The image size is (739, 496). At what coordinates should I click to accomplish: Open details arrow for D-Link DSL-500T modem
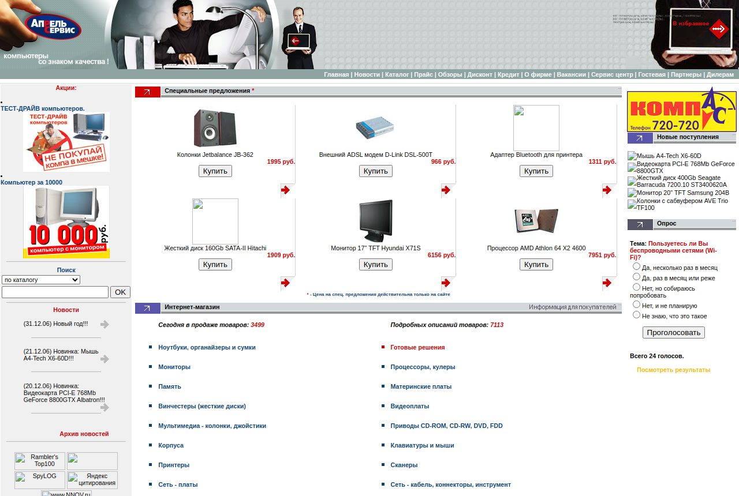tap(446, 189)
